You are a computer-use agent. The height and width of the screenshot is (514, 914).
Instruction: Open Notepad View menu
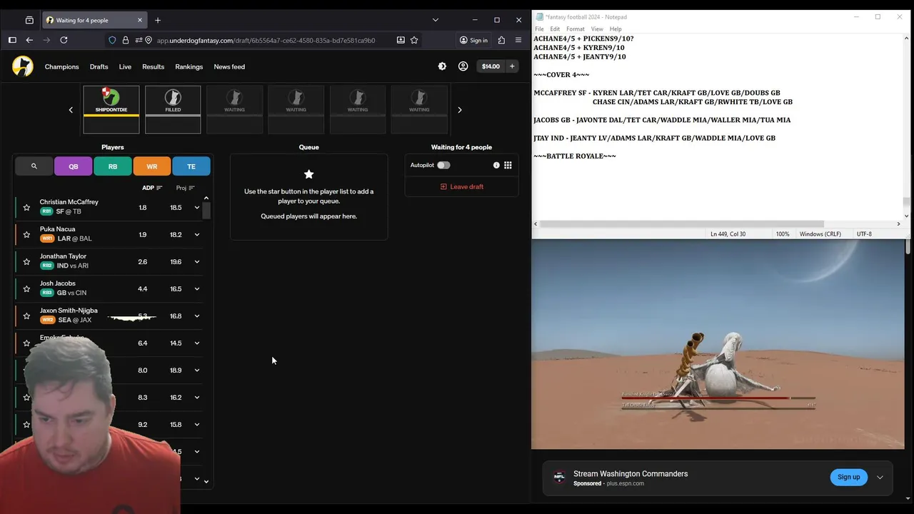coord(597,29)
